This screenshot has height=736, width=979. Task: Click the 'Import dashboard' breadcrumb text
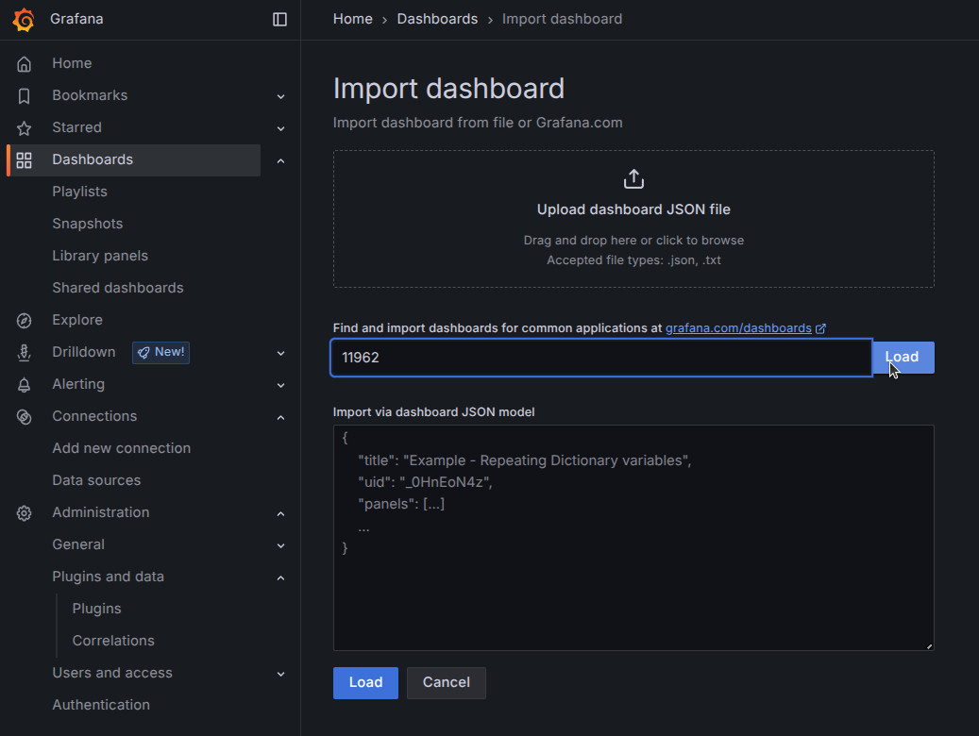[x=562, y=20]
